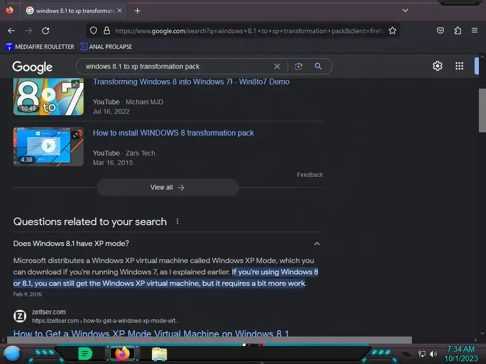Image resolution: width=486 pixels, height=364 pixels.
Task: Open How to install WINDOWS 8 transformation pack
Action: tap(173, 133)
